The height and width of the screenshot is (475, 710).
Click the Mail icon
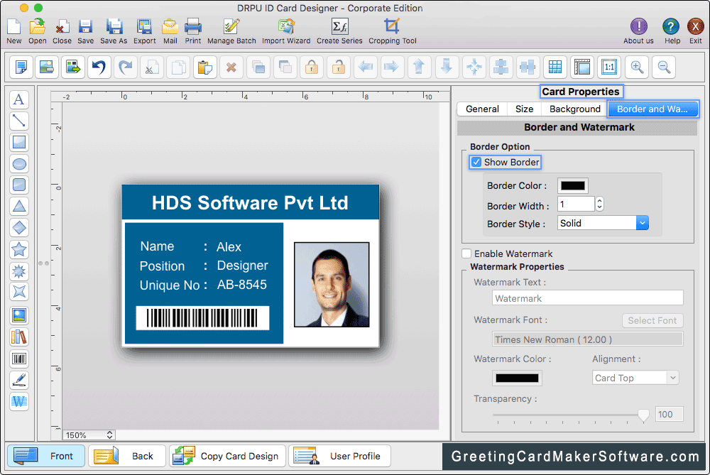(x=170, y=27)
